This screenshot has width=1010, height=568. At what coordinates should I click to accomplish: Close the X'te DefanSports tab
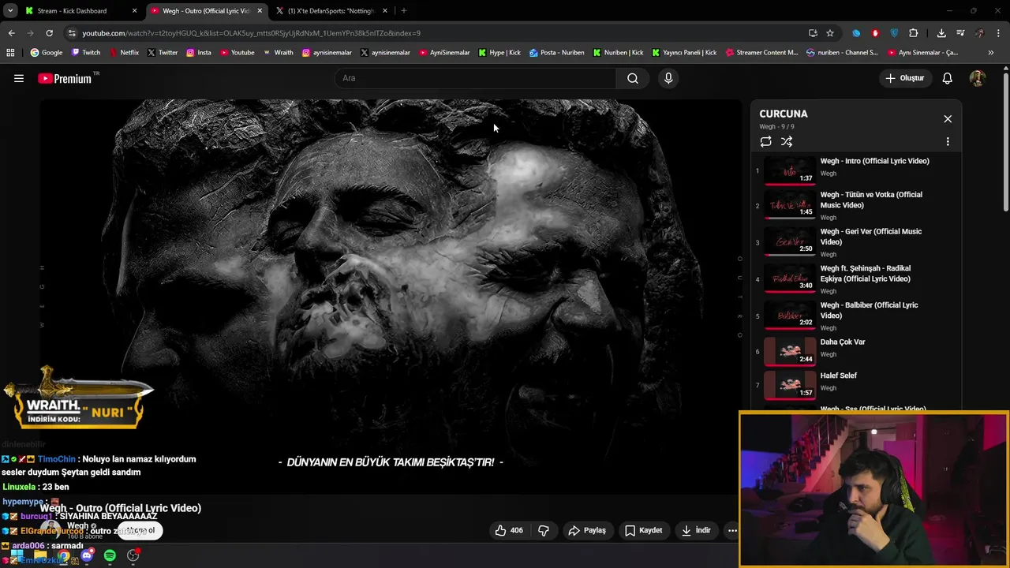coord(385,11)
